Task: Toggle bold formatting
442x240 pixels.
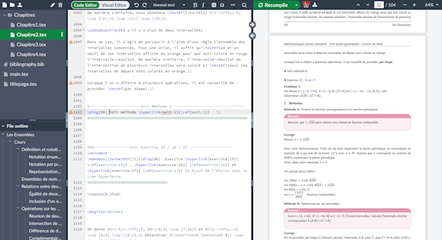Action: coord(195,5)
